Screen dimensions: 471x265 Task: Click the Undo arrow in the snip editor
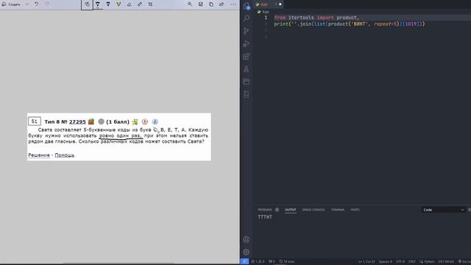[36, 4]
